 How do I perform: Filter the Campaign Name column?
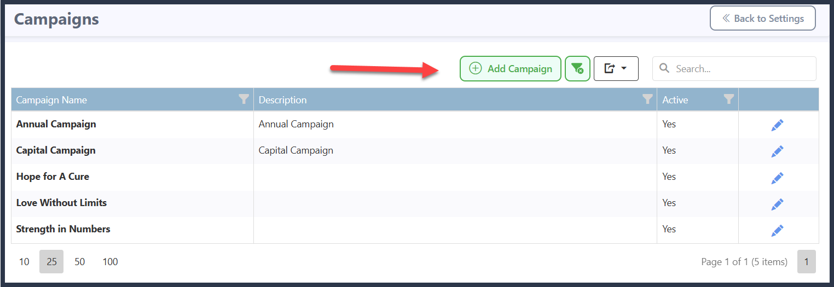[x=244, y=99]
